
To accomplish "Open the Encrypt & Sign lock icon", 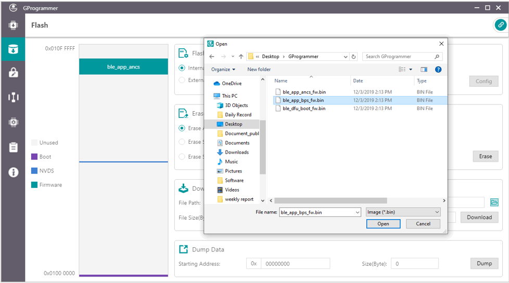I will pos(13,73).
